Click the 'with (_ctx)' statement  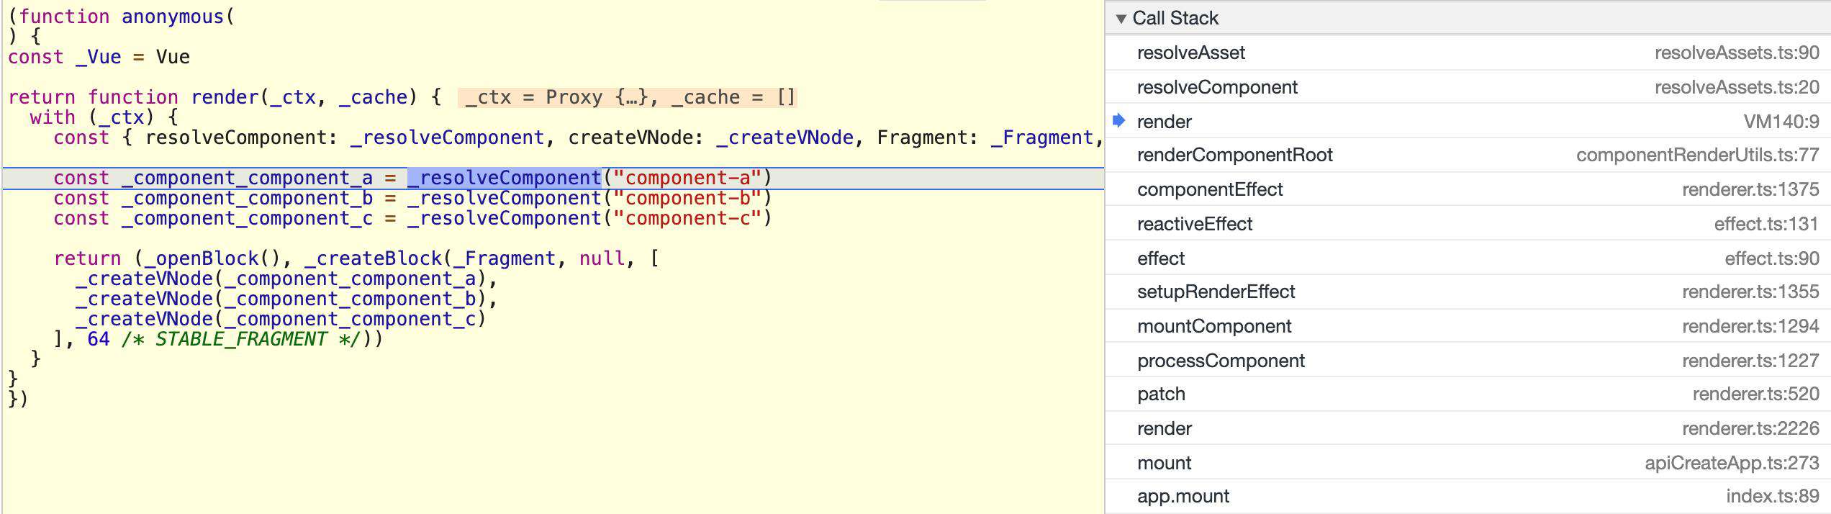(x=92, y=117)
